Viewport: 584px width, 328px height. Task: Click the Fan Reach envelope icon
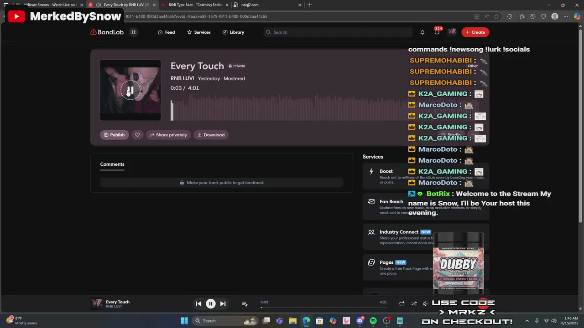pos(371,201)
